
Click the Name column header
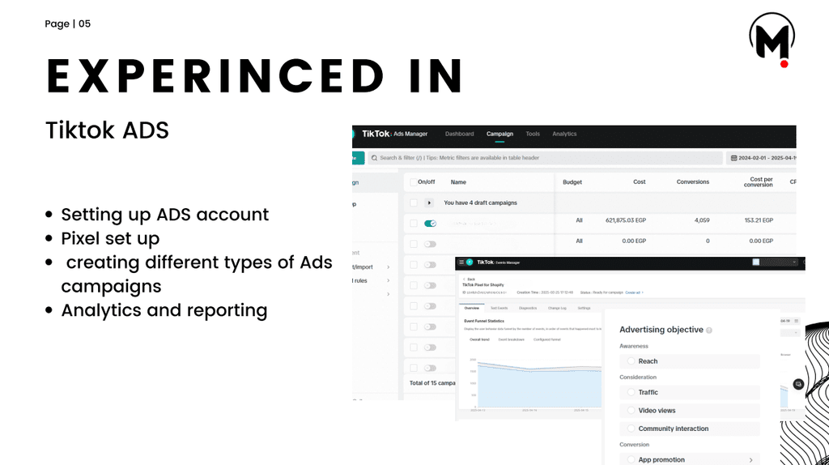[458, 182]
